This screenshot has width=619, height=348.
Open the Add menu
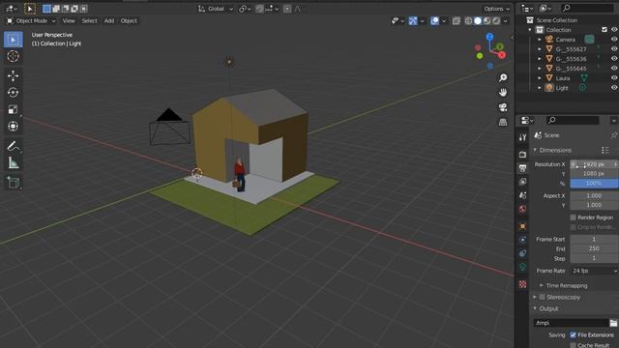[x=109, y=21]
